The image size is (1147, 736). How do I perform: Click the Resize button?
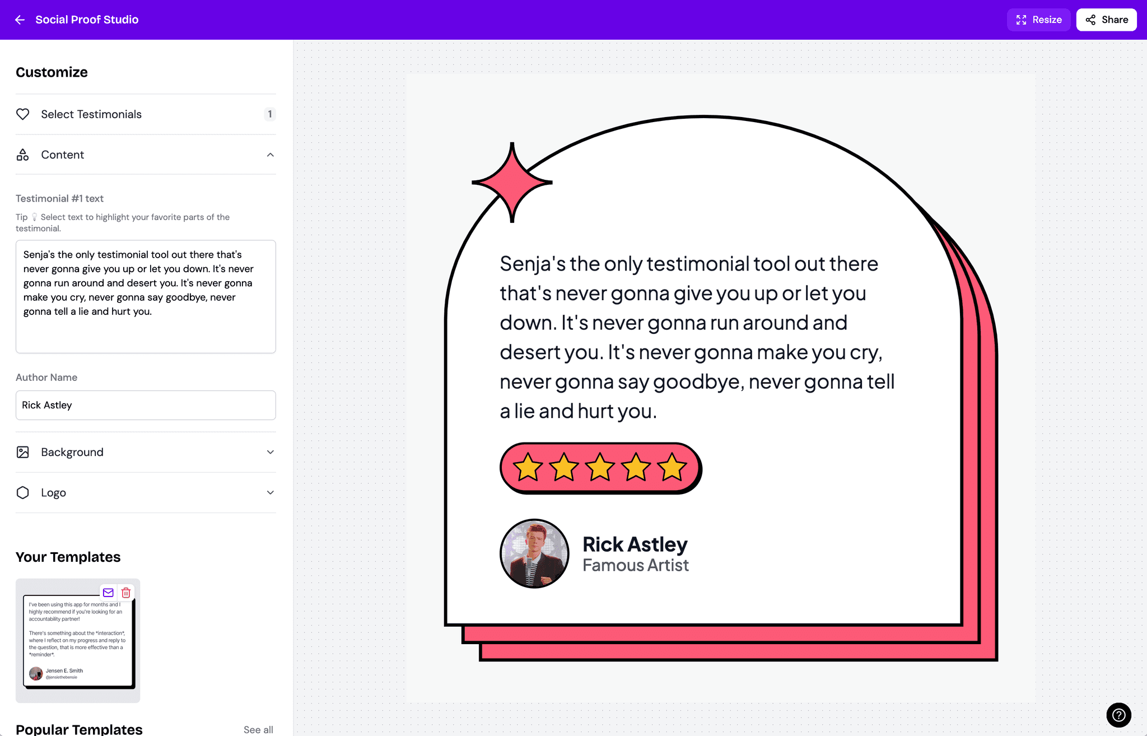tap(1038, 19)
